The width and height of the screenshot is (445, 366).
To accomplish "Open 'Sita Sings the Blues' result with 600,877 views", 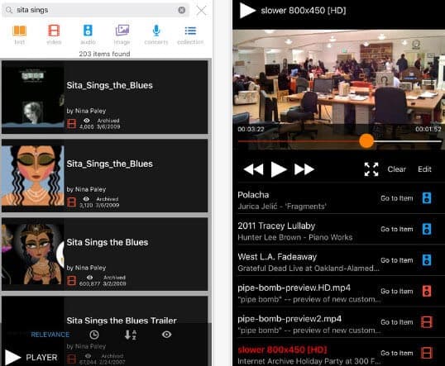I will [x=105, y=254].
